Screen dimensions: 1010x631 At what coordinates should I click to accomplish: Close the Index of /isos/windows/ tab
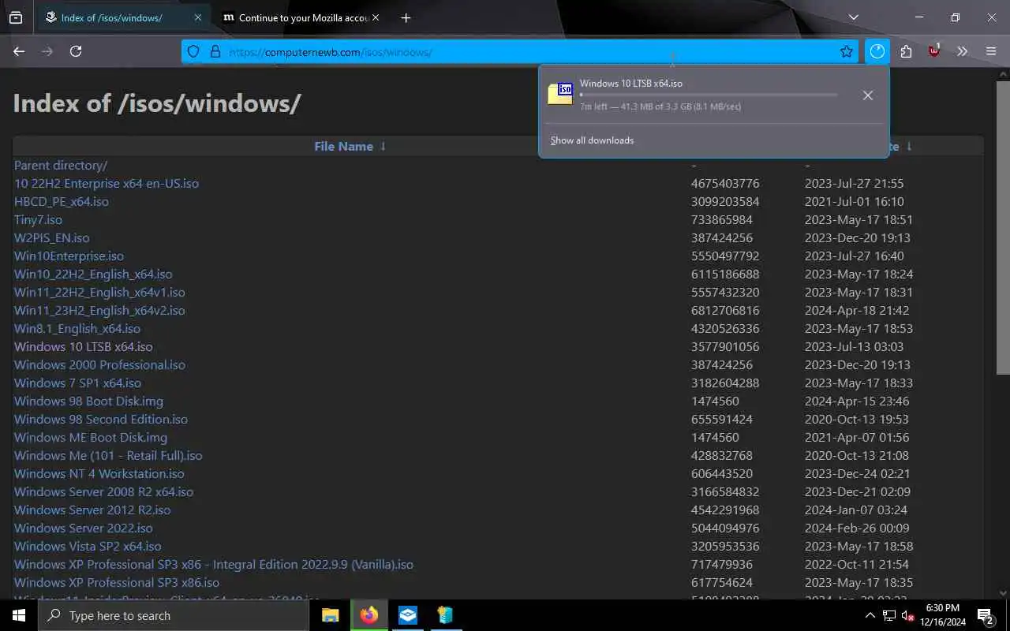(x=198, y=17)
